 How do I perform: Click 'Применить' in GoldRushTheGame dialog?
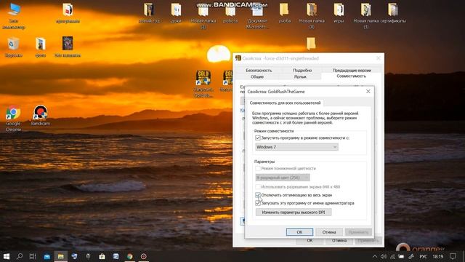358,232
